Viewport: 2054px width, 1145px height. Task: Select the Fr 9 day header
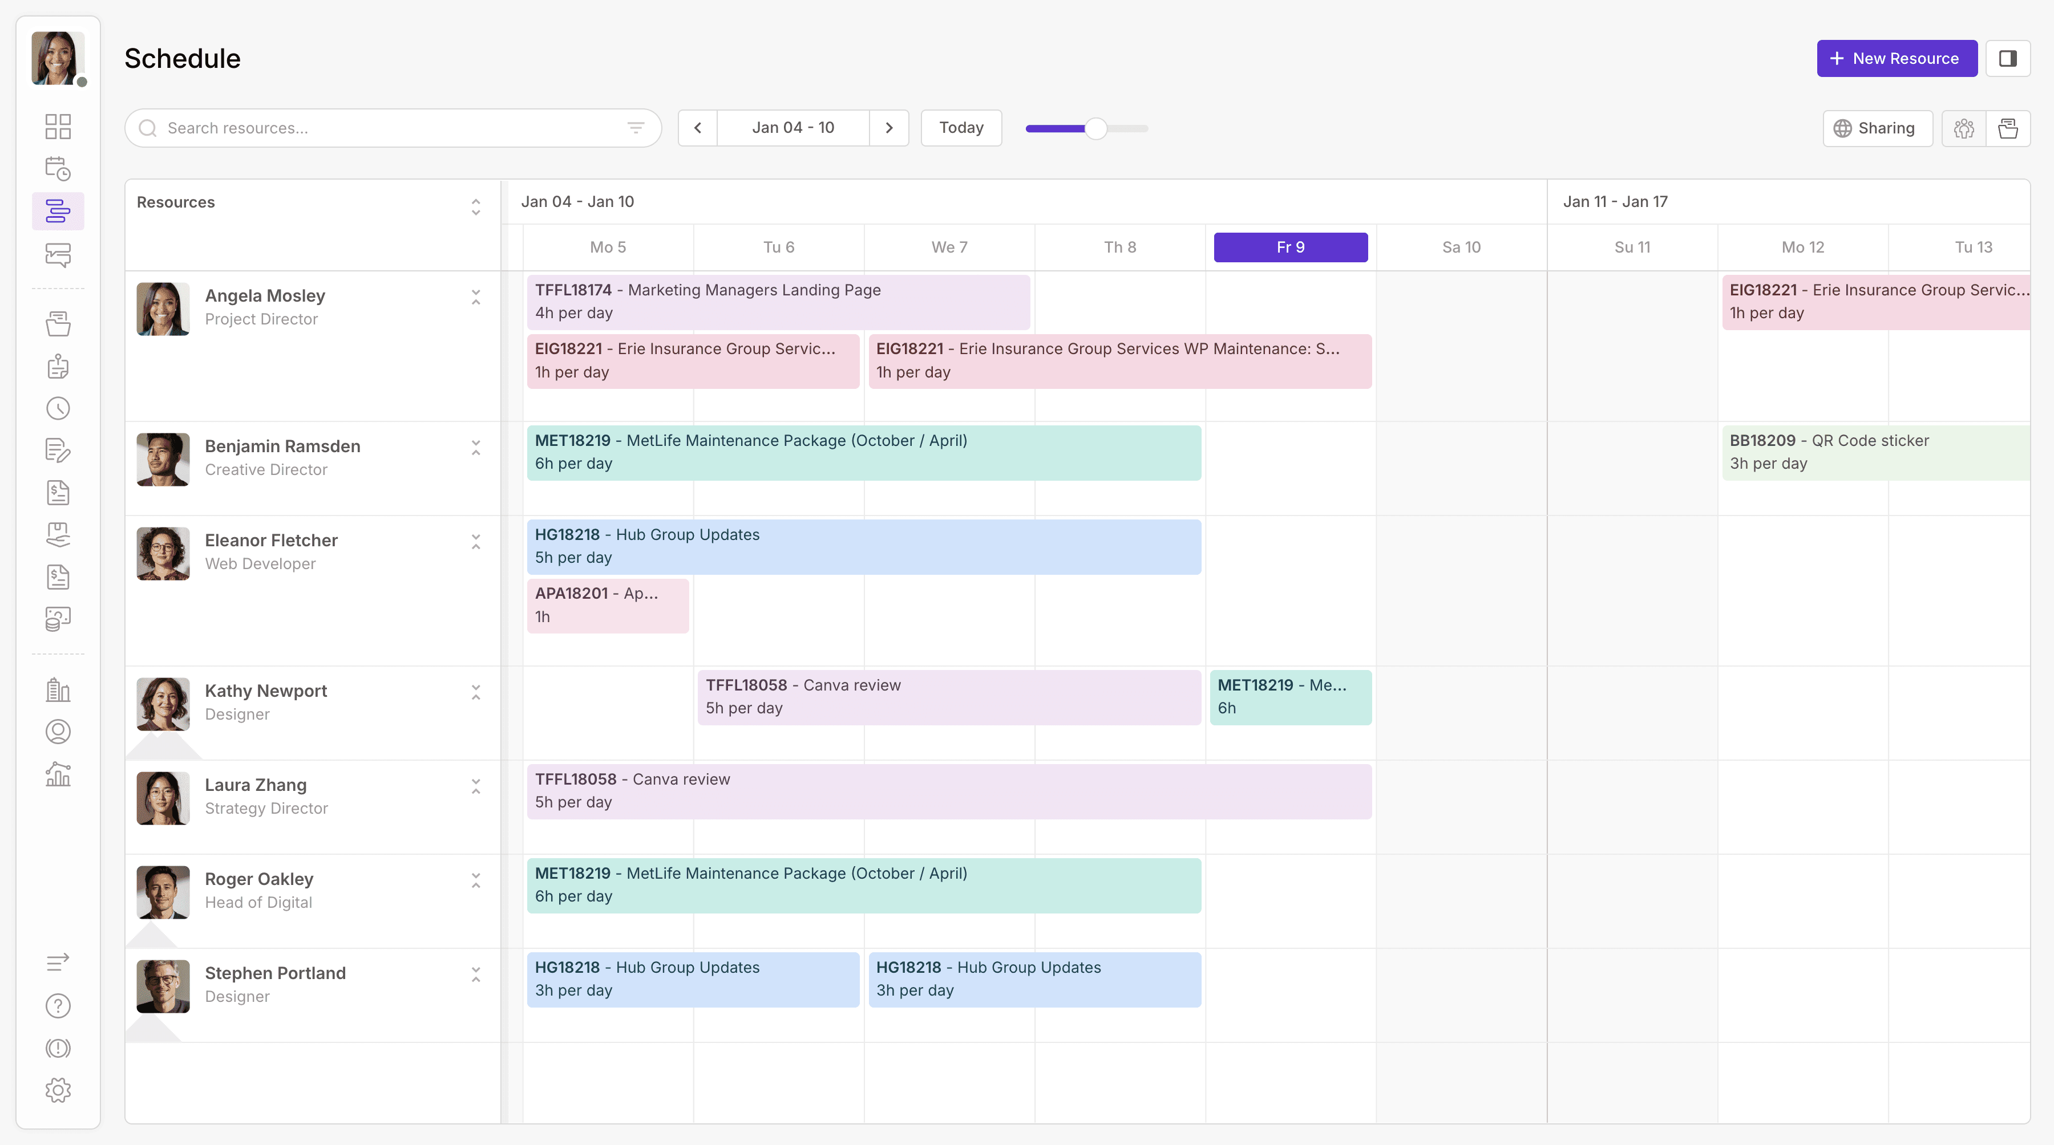coord(1290,247)
